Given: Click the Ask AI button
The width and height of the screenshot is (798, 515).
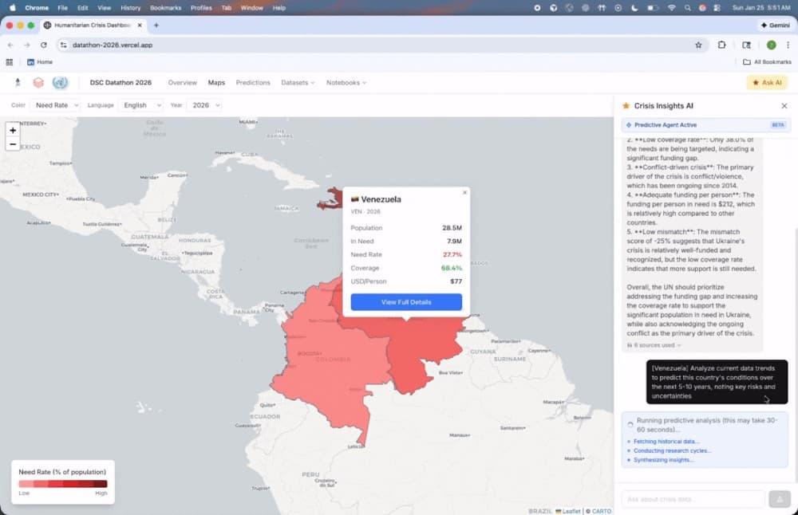Looking at the screenshot, I should pyautogui.click(x=767, y=82).
